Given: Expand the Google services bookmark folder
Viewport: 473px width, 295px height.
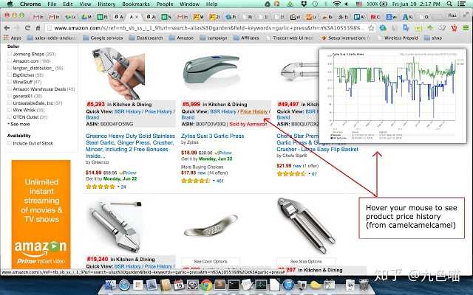Looking at the screenshot, I should [x=103, y=38].
